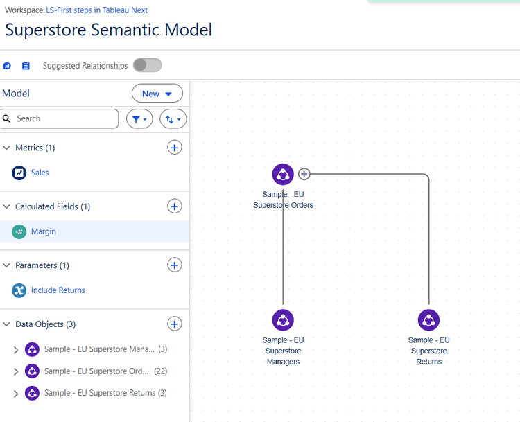The image size is (520, 422).
Task: Collapse the Metrics section
Action: (7, 148)
